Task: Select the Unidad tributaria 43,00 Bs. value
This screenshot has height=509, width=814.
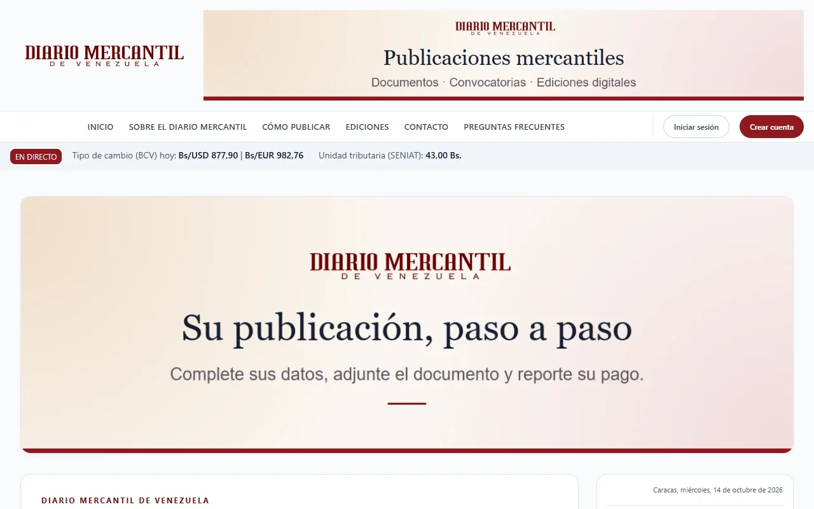Action: (x=443, y=155)
